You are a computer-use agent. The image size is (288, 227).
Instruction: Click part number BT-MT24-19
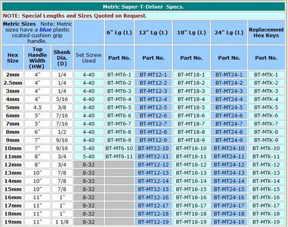pos(229,222)
